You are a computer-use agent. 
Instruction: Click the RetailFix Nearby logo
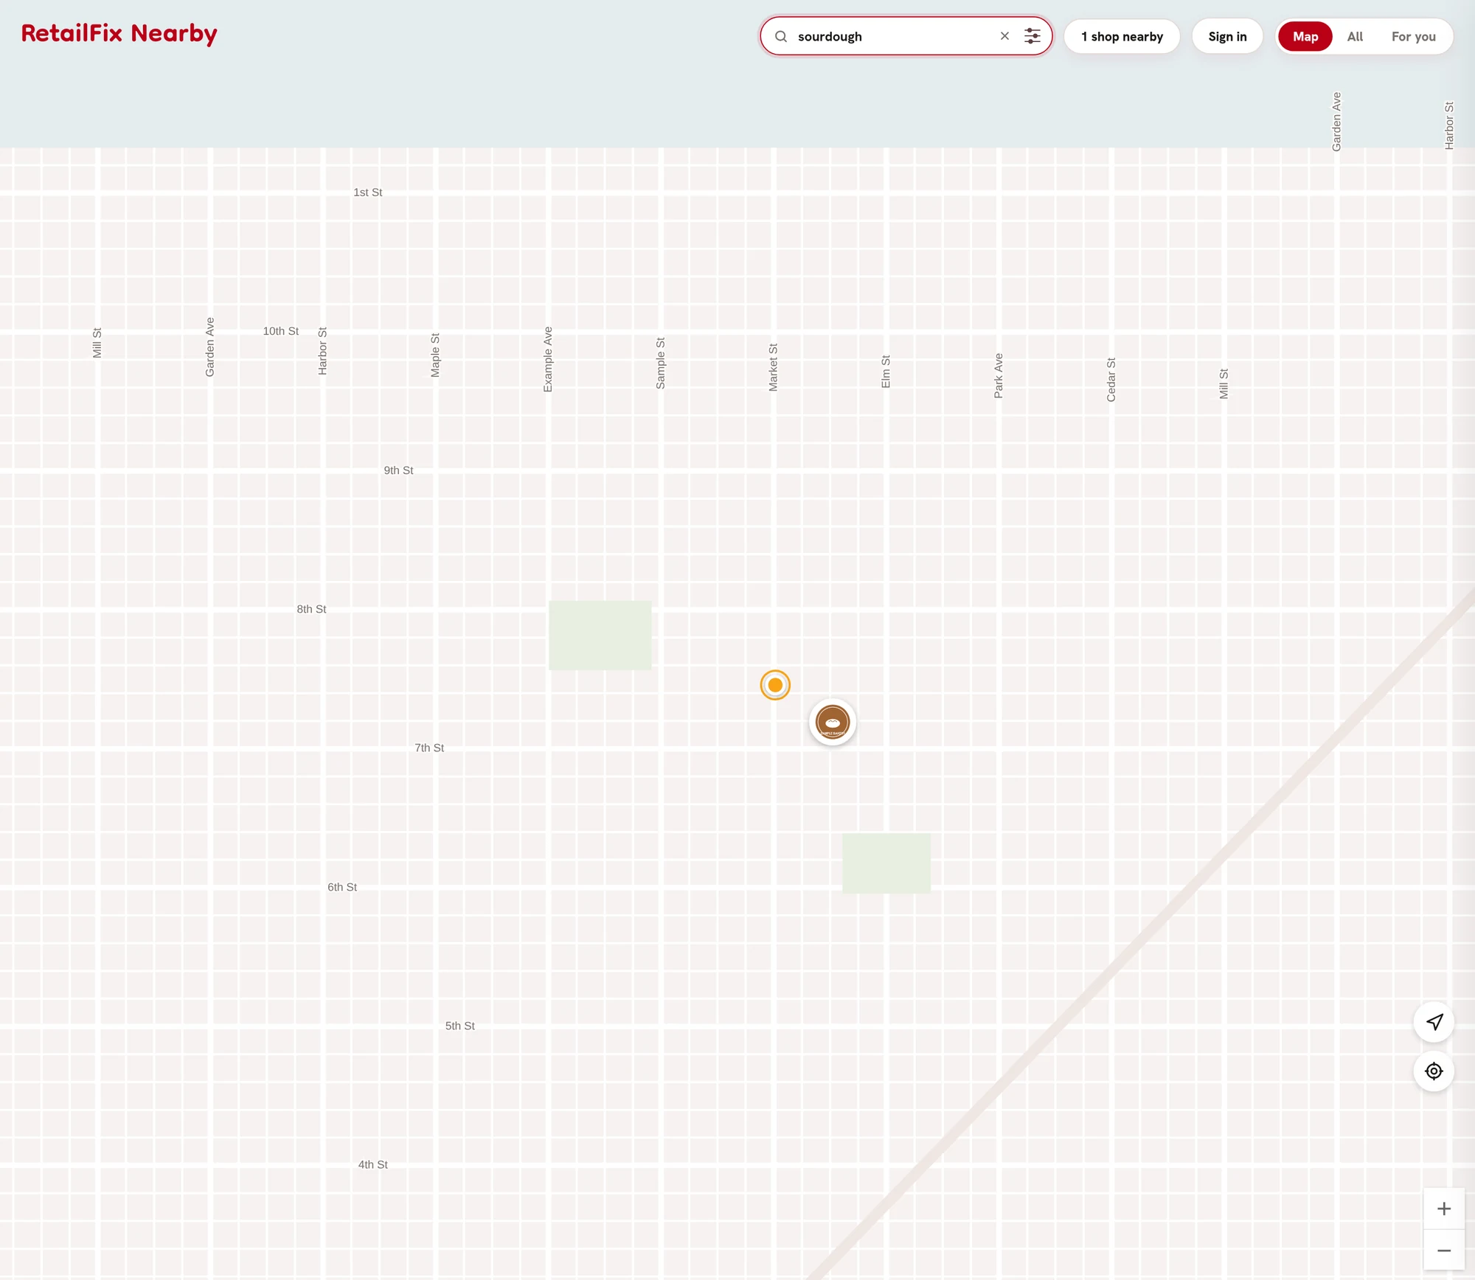[119, 34]
